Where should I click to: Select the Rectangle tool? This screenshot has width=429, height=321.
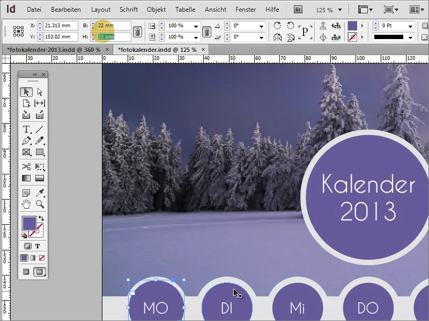click(40, 152)
